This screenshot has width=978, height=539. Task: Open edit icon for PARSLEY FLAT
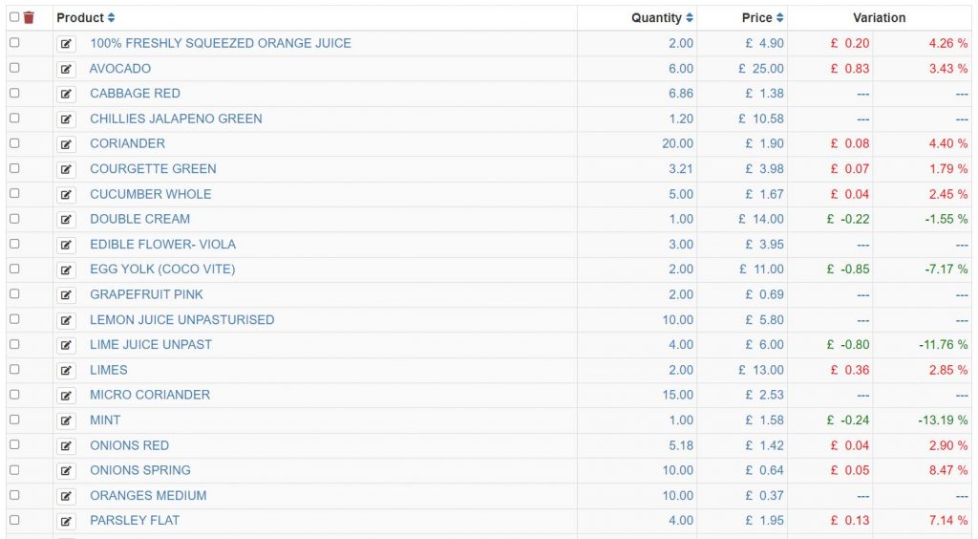[66, 521]
